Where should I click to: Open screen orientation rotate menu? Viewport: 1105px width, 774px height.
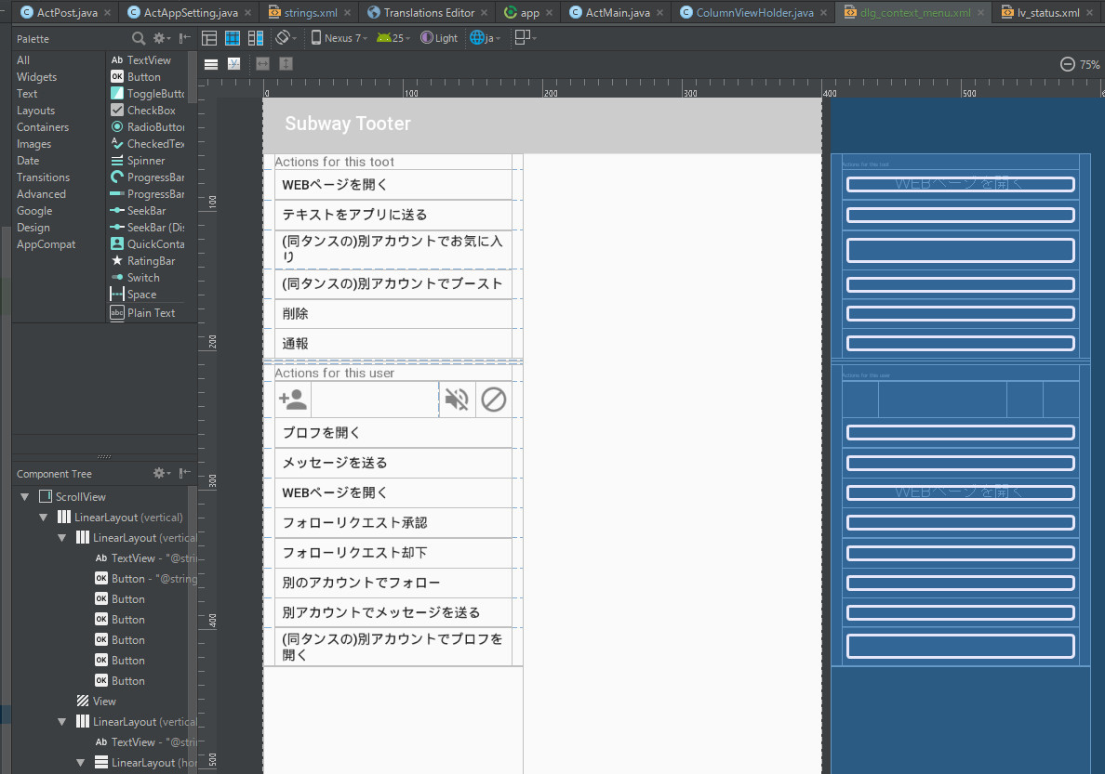286,38
